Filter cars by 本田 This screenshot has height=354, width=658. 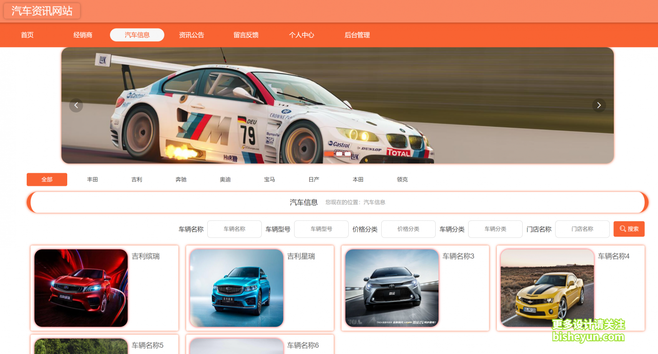pyautogui.click(x=358, y=180)
